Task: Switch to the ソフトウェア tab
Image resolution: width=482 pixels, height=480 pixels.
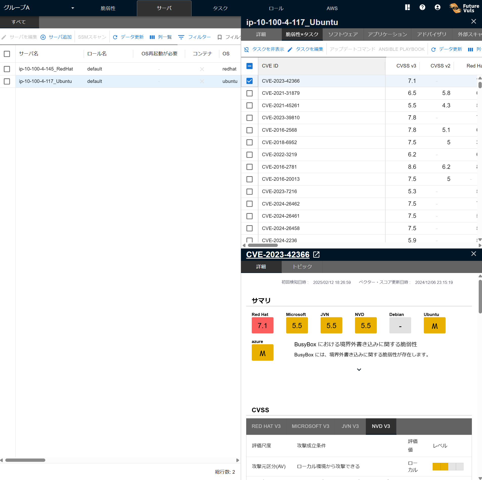Action: tap(343, 34)
